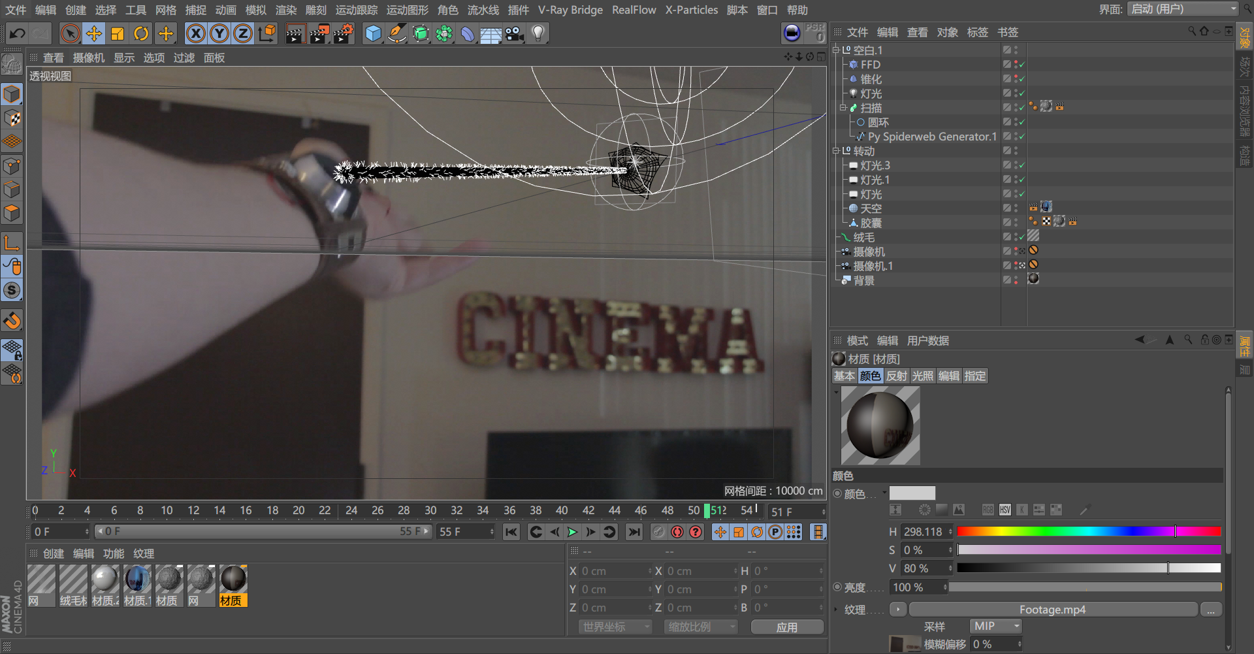This screenshot has height=654, width=1254.
Task: Open the 缩放比例 dropdown
Action: click(701, 627)
